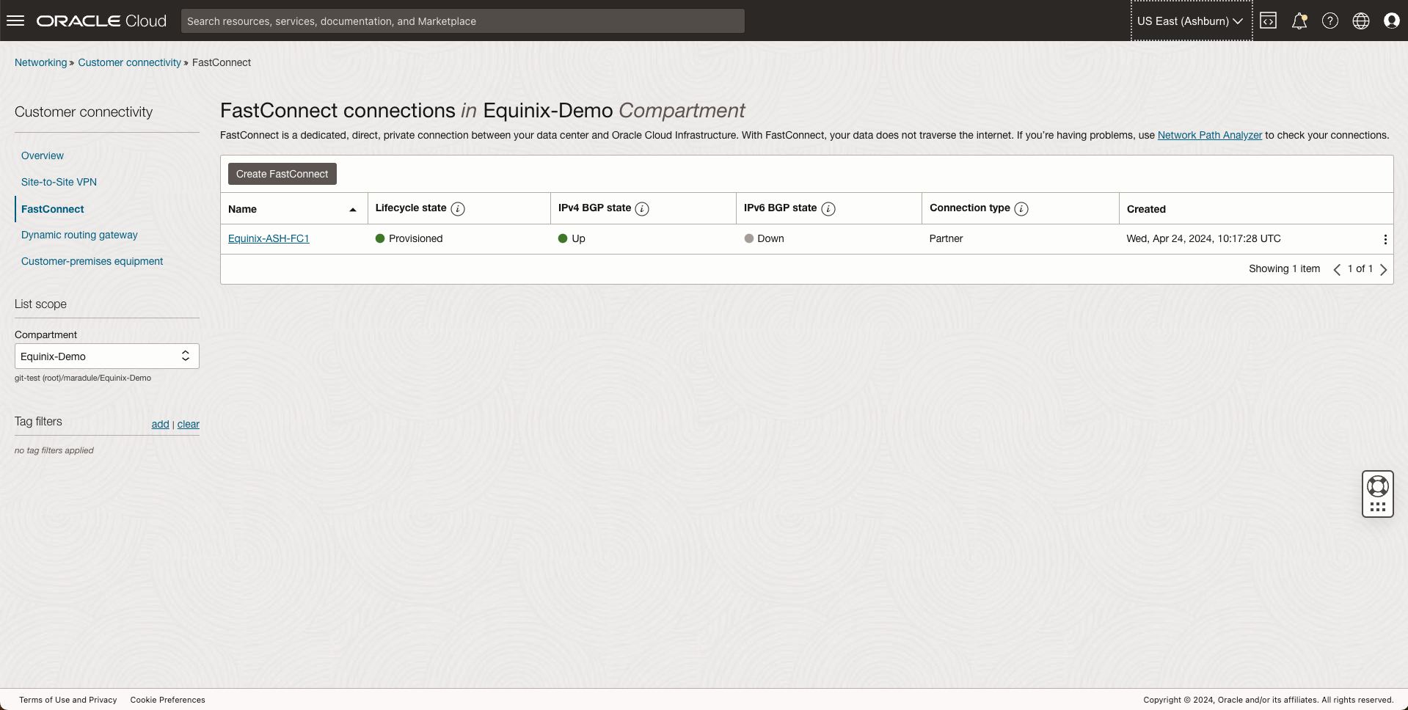Select Dynamic routing gateway in sidebar
1408x710 pixels.
[x=79, y=235]
